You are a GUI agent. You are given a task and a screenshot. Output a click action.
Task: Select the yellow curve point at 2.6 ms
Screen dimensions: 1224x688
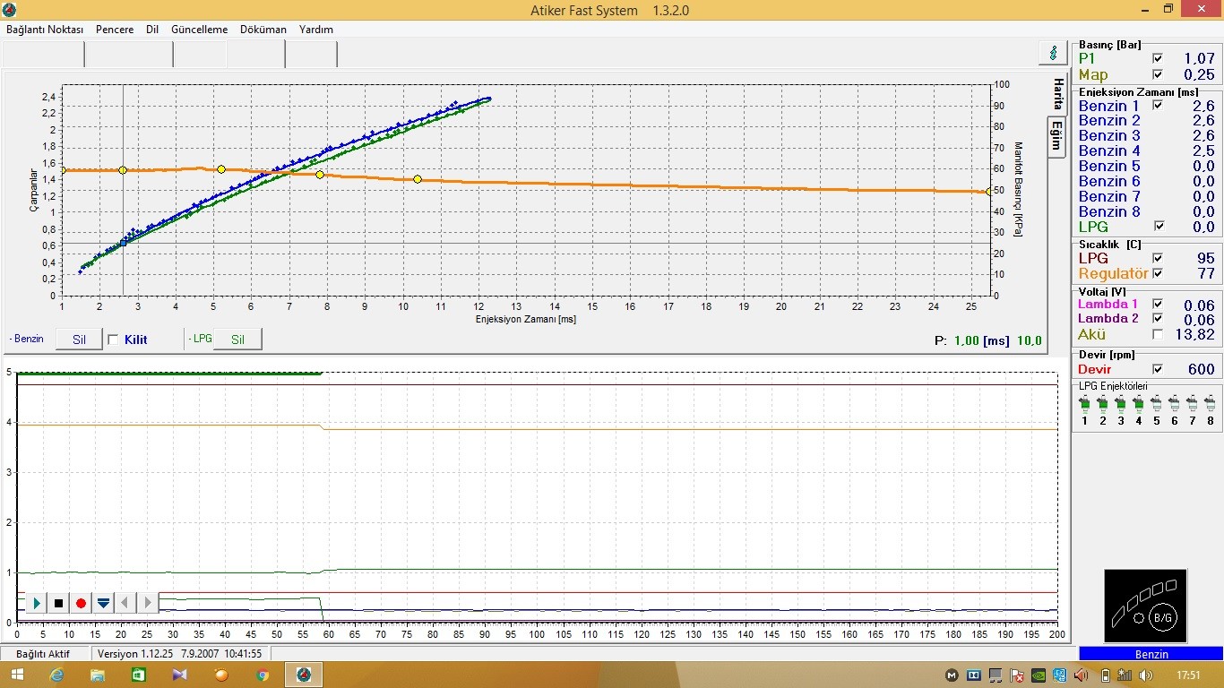click(x=123, y=170)
